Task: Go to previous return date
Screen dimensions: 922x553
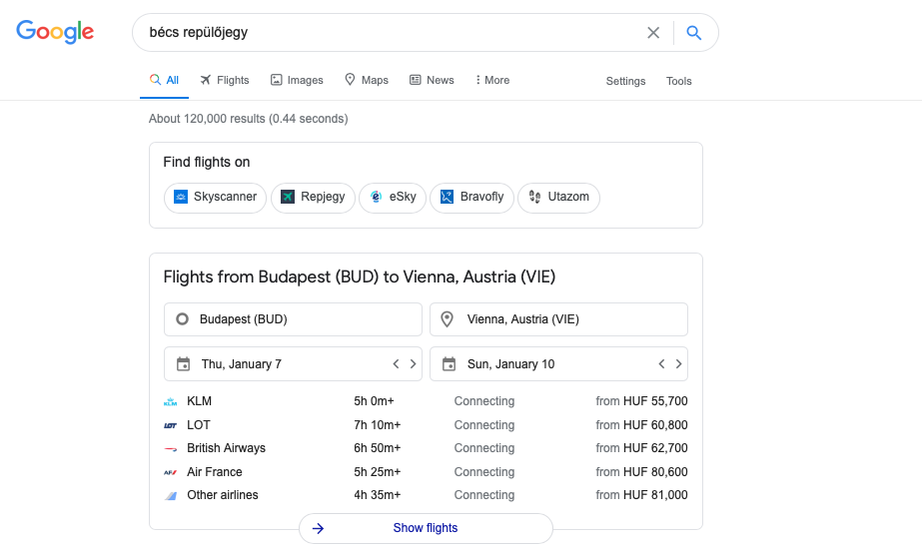Action: (662, 363)
